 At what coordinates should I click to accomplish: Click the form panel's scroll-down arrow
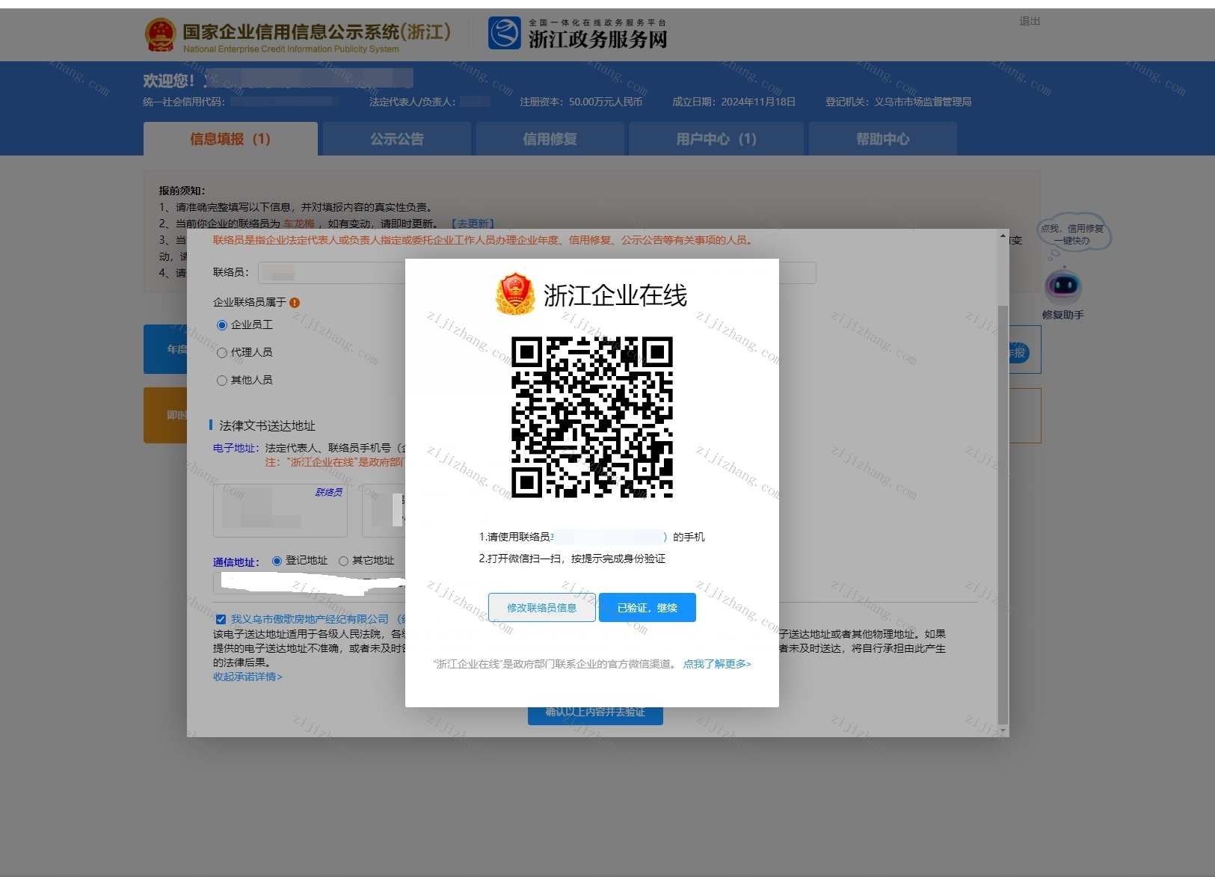pos(1003,730)
